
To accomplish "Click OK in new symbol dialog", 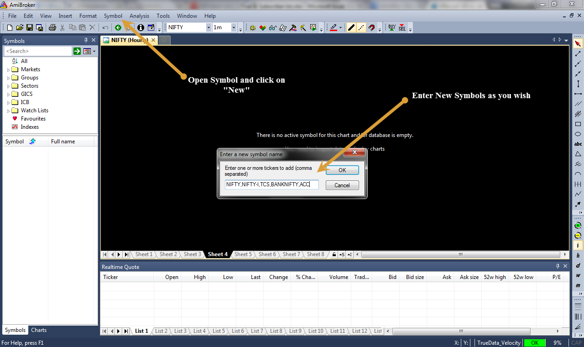I will 342,170.
